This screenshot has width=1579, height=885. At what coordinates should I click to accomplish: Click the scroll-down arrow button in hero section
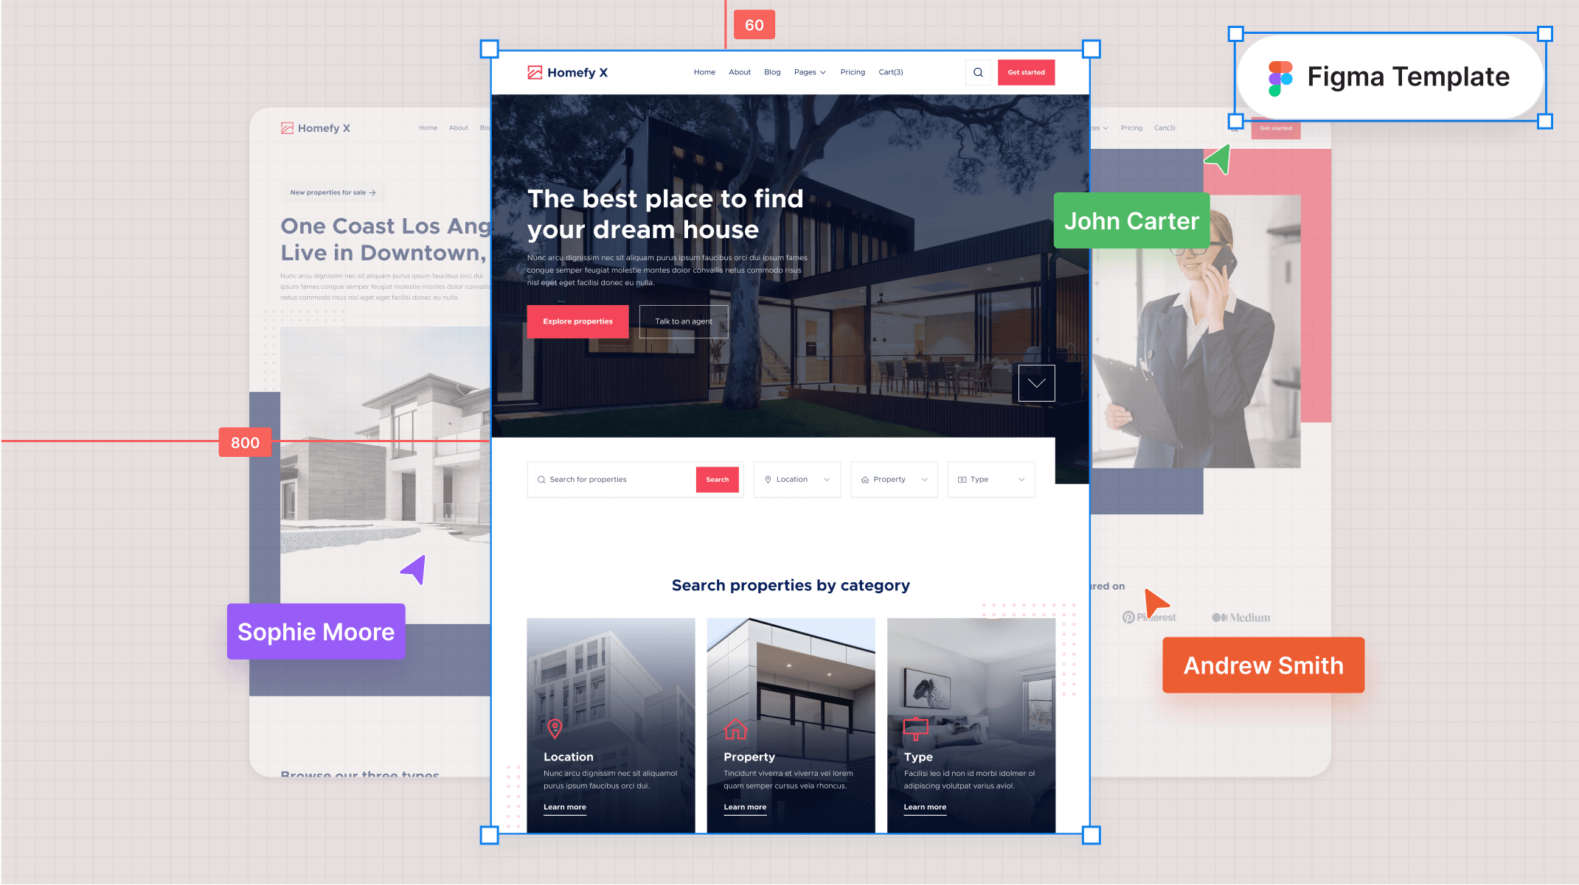click(1035, 383)
